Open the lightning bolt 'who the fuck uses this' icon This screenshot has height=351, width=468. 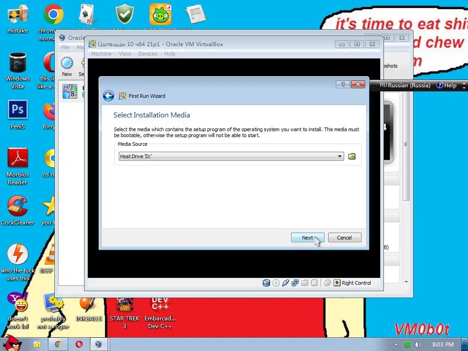tap(18, 262)
